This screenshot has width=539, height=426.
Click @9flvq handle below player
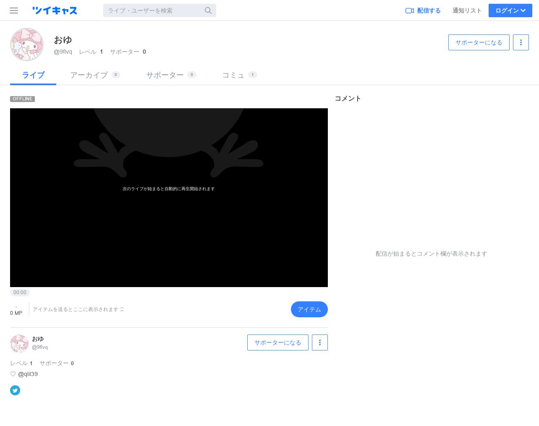(40, 347)
